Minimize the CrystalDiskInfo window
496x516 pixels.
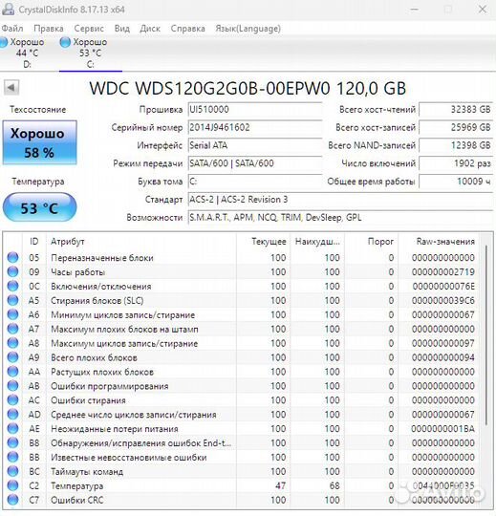[415, 10]
